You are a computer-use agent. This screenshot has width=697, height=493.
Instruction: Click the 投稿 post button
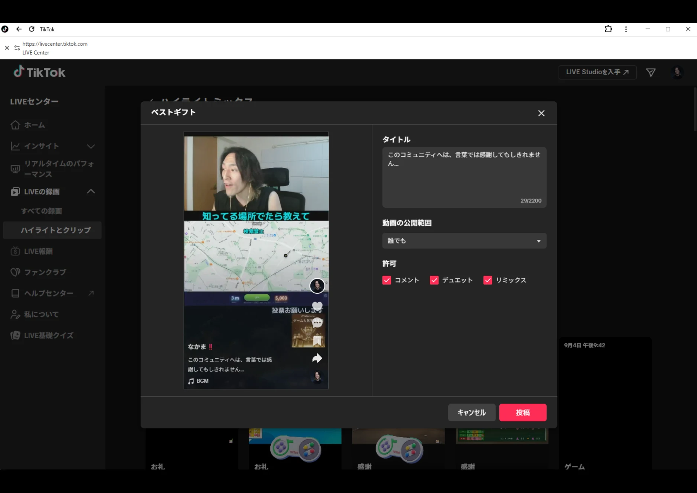pos(523,412)
